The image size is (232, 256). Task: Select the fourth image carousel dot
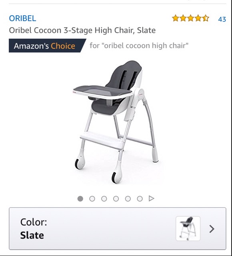click(116, 199)
